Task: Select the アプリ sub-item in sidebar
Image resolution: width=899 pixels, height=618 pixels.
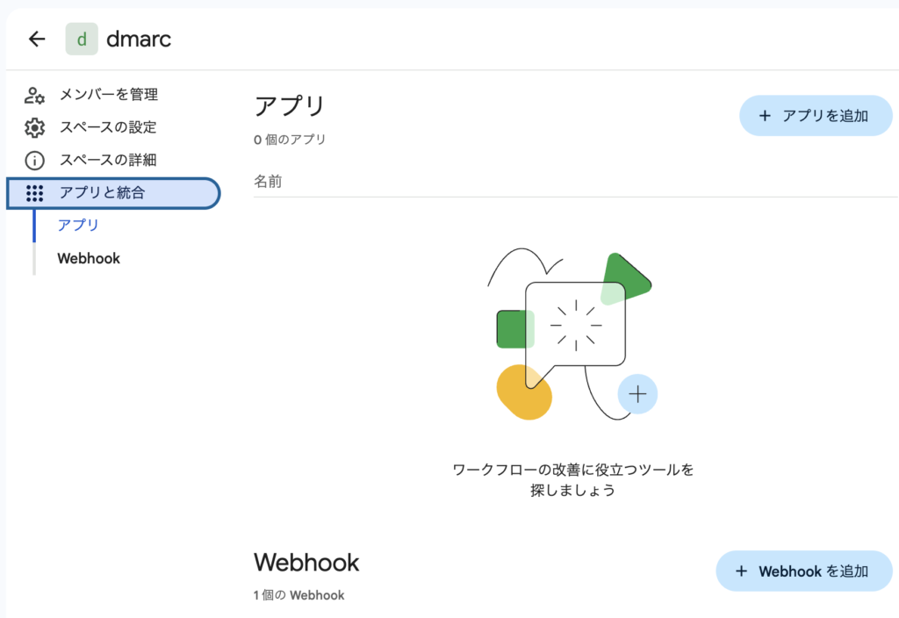Action: click(x=78, y=226)
